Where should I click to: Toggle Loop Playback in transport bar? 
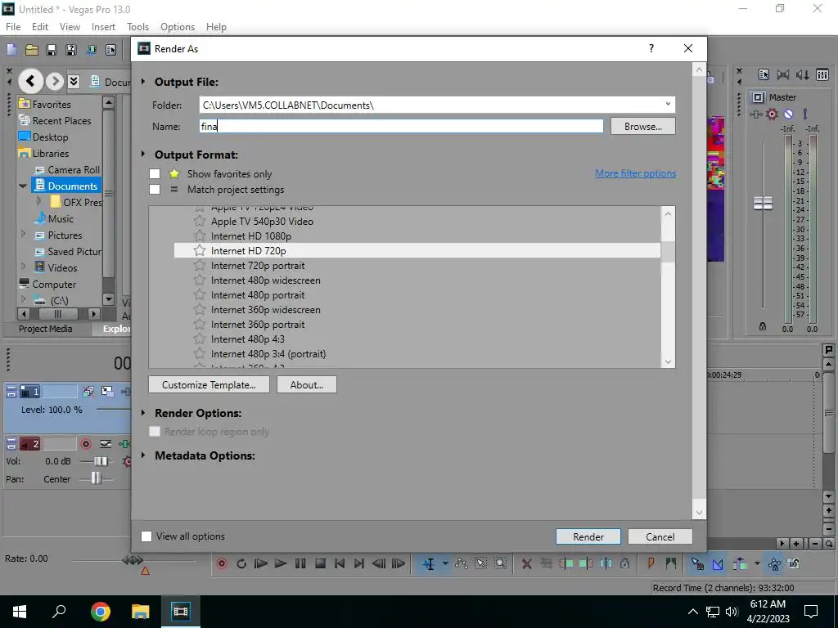click(x=241, y=563)
